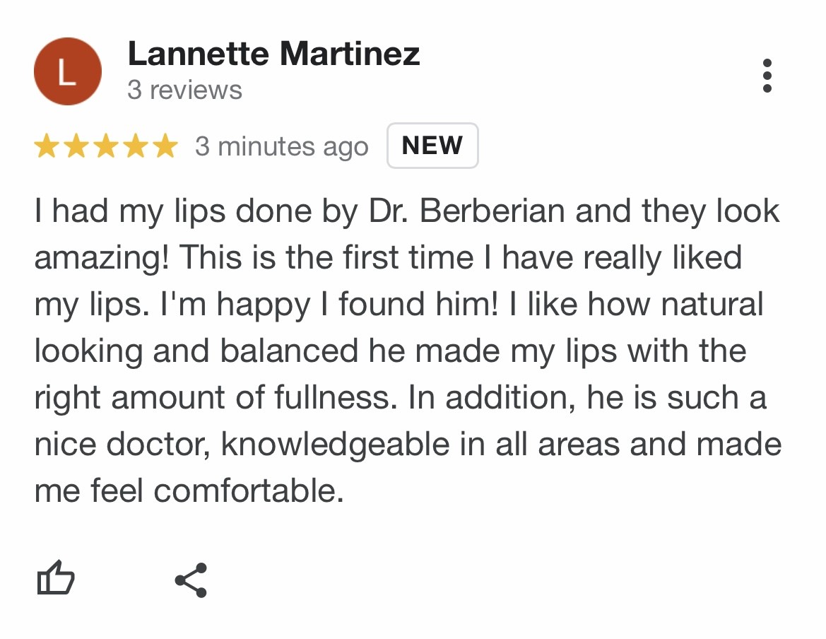Open Lannette Martinez's profile name
The width and height of the screenshot is (826, 639).
[273, 54]
